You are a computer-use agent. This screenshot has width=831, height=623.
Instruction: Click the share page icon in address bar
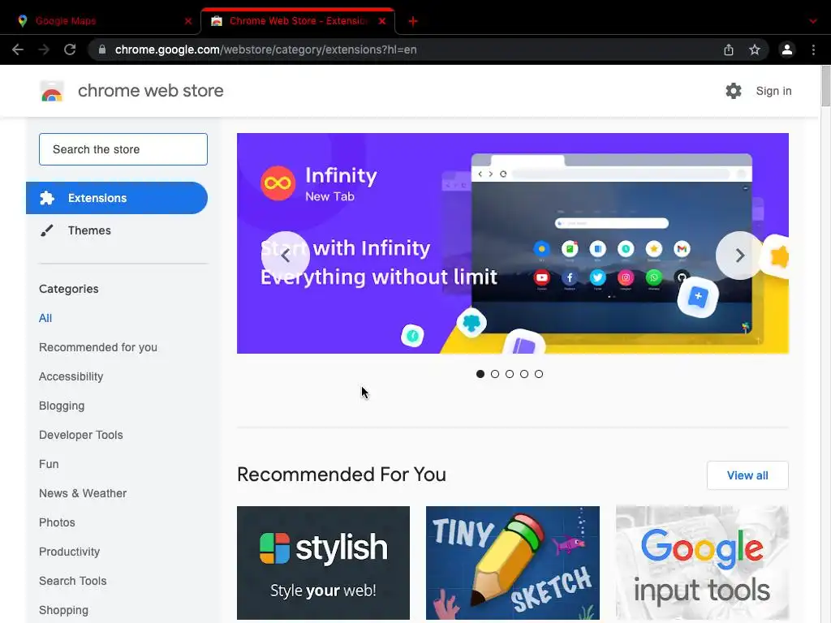[x=729, y=49]
